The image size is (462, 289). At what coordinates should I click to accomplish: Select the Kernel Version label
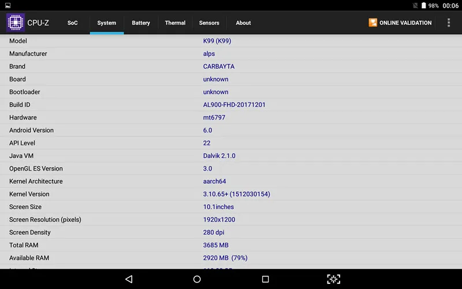29,194
